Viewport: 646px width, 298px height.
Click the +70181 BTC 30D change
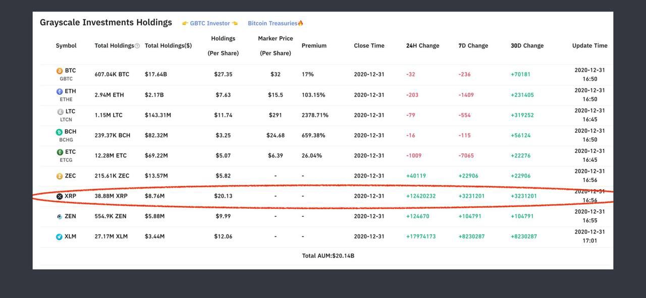coord(521,74)
